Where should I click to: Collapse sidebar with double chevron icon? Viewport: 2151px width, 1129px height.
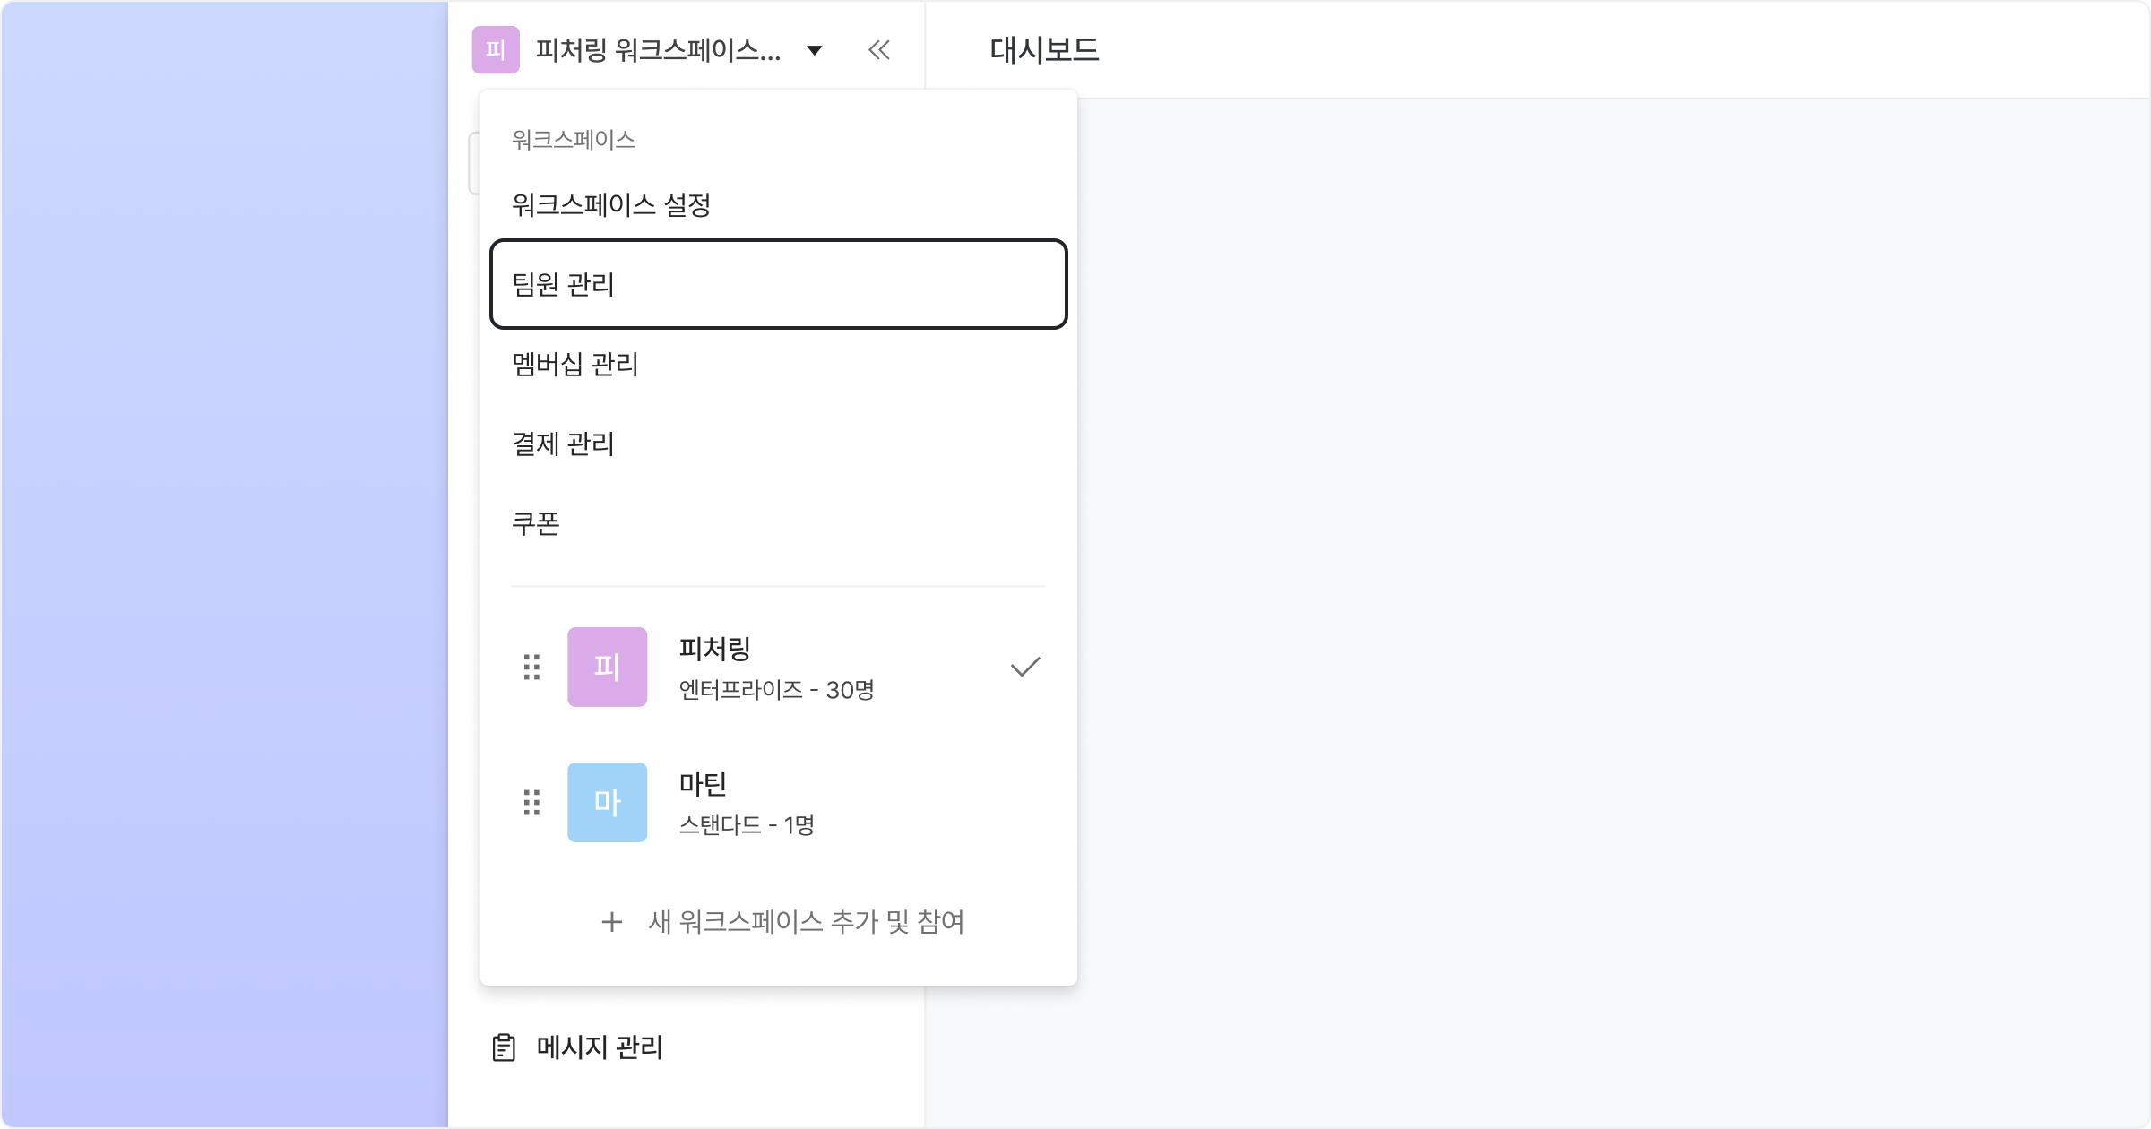click(879, 50)
